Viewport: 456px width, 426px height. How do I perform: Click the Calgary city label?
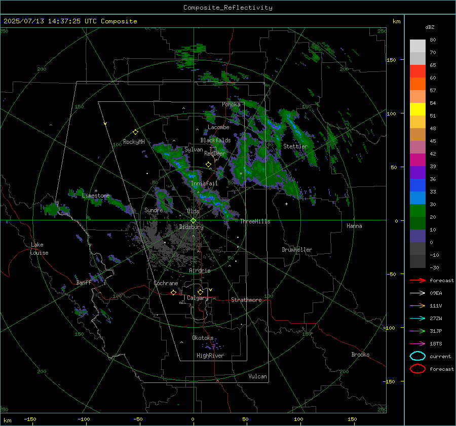[198, 298]
